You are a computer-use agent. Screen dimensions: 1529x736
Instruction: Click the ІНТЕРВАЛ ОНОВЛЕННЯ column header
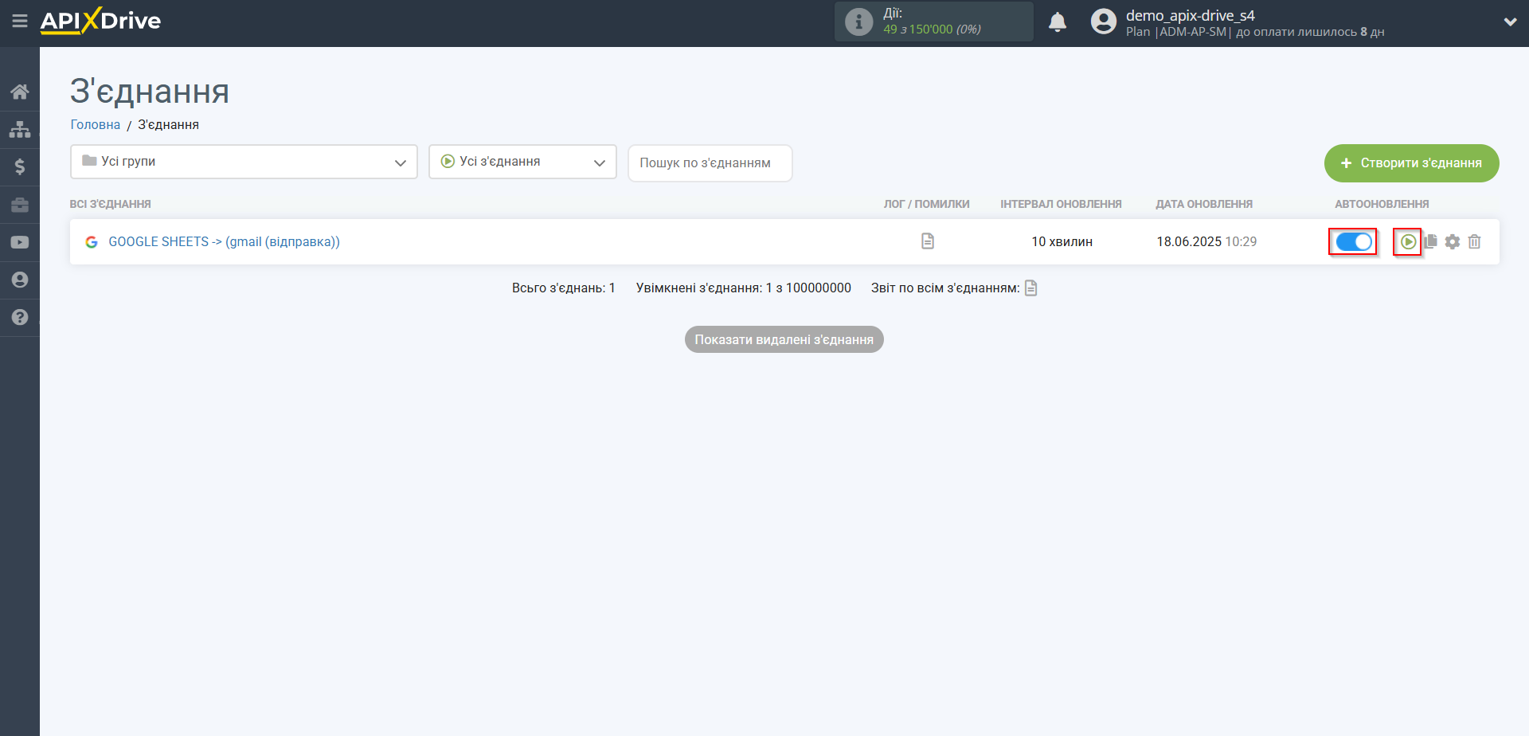pos(1061,204)
